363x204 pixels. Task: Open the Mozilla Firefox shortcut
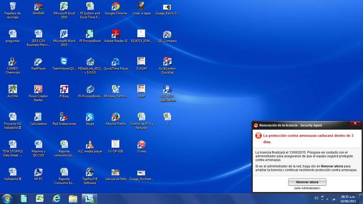click(x=116, y=119)
